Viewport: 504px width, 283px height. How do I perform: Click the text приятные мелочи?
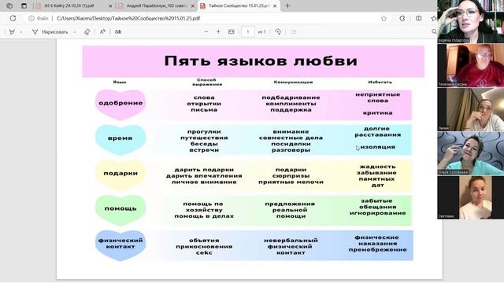(x=291, y=182)
